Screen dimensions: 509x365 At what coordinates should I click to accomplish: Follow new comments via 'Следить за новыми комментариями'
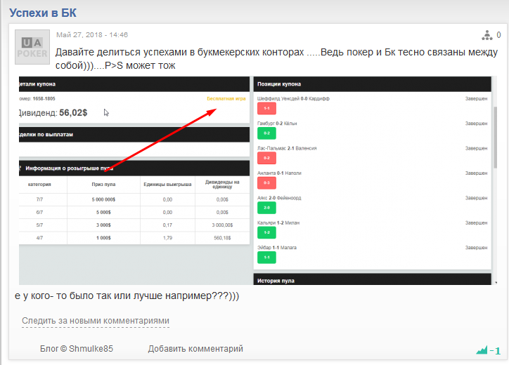96,321
